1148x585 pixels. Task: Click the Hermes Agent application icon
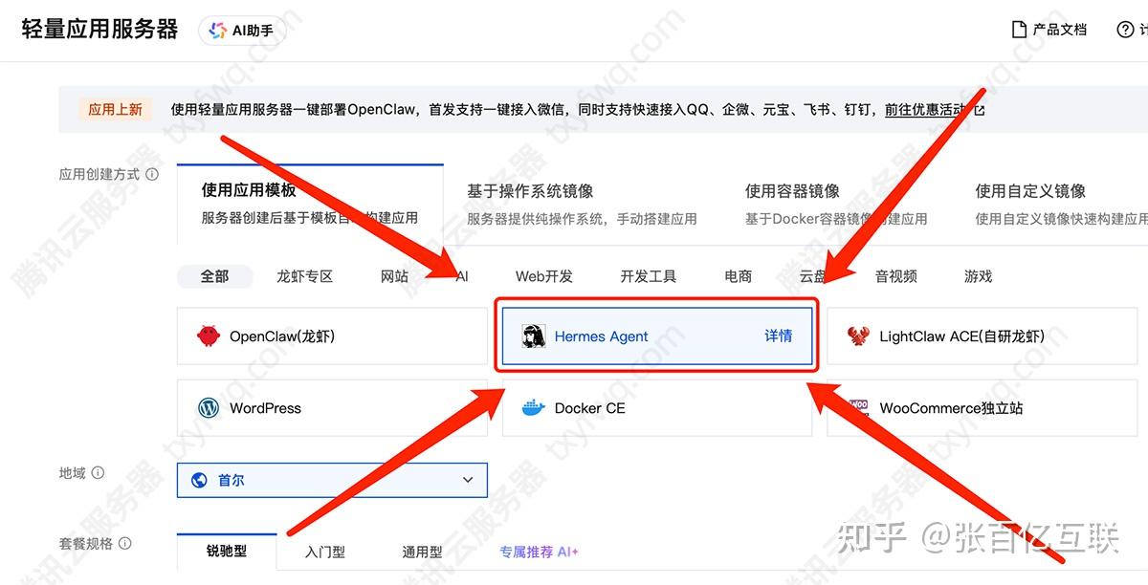tap(535, 336)
